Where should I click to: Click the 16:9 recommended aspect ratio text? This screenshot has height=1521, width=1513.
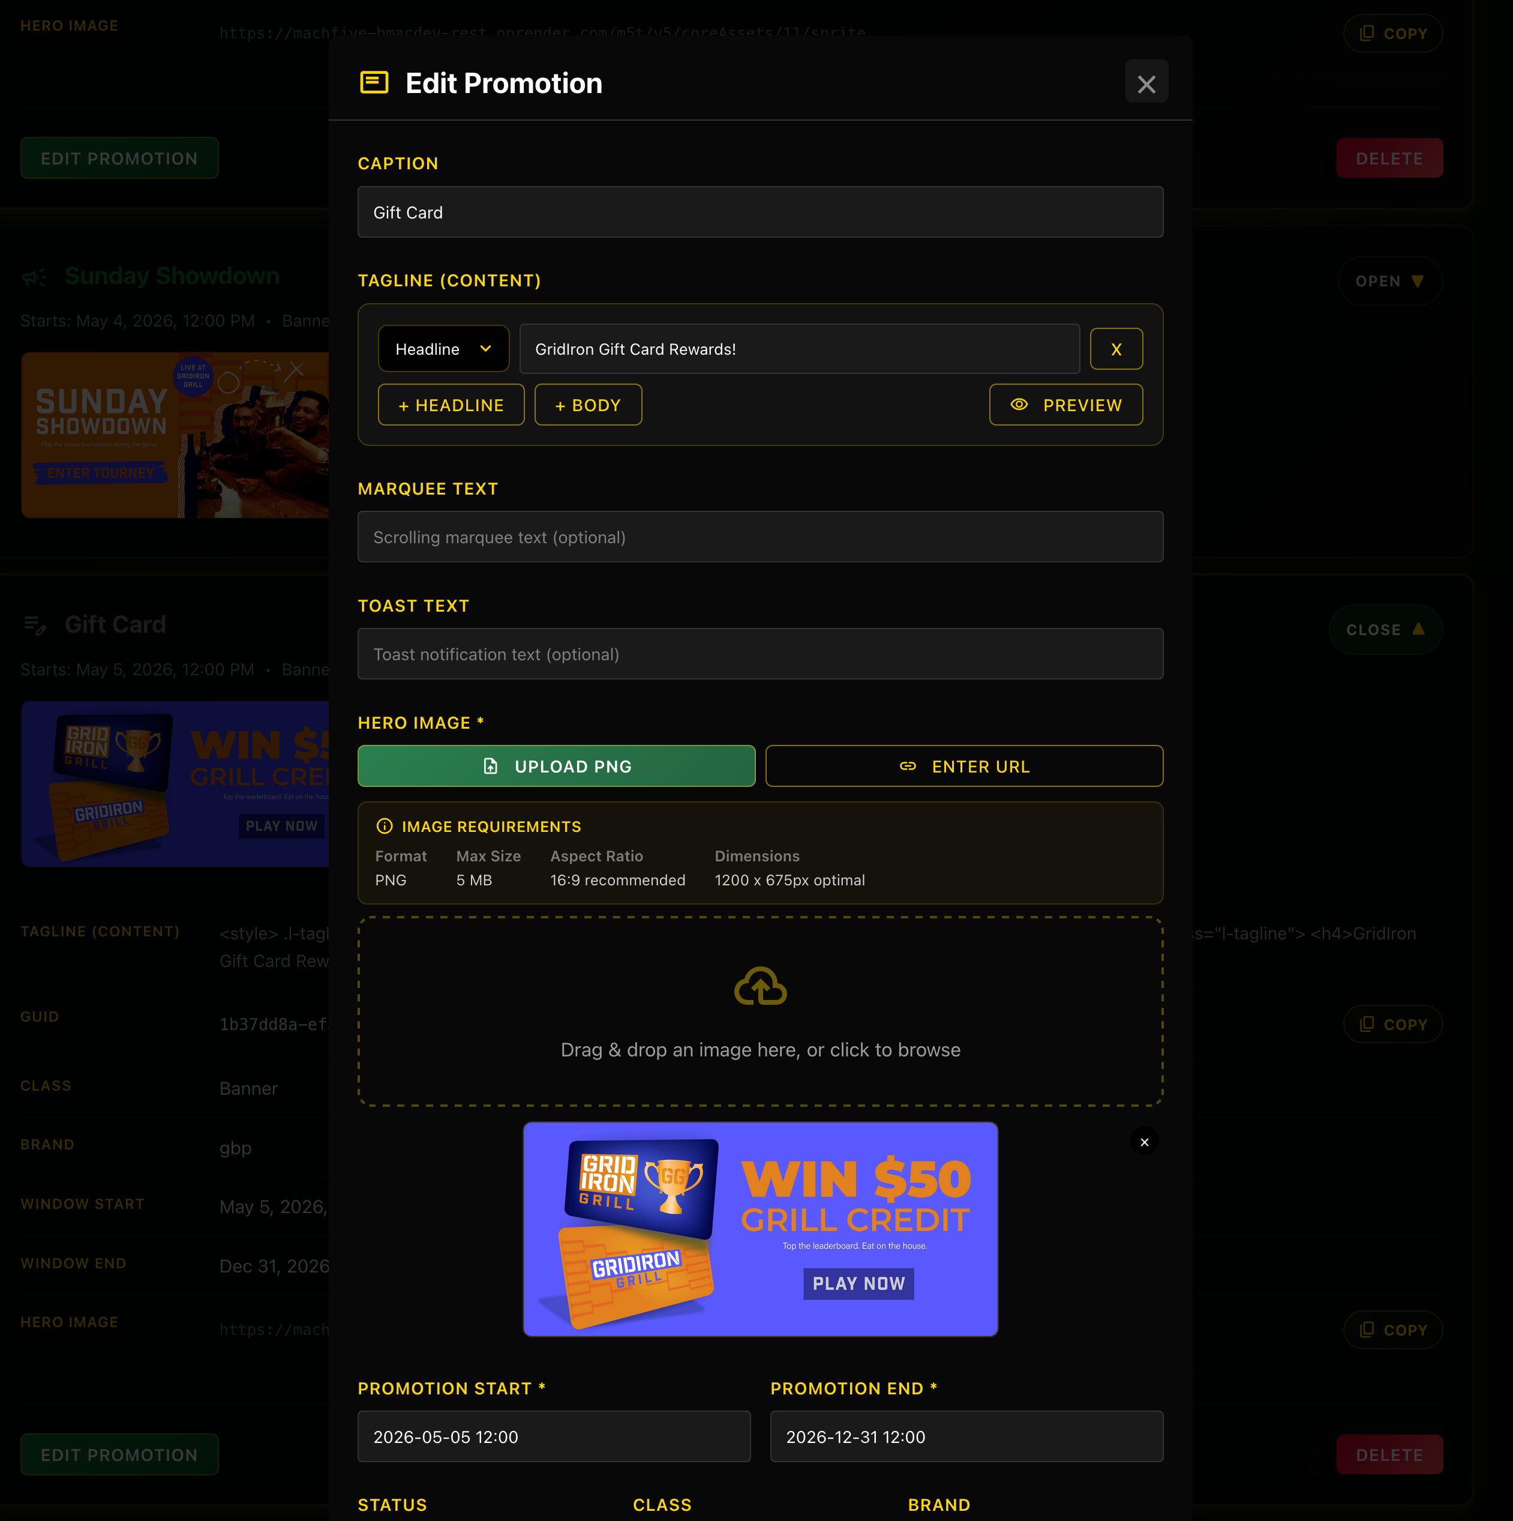(x=618, y=880)
